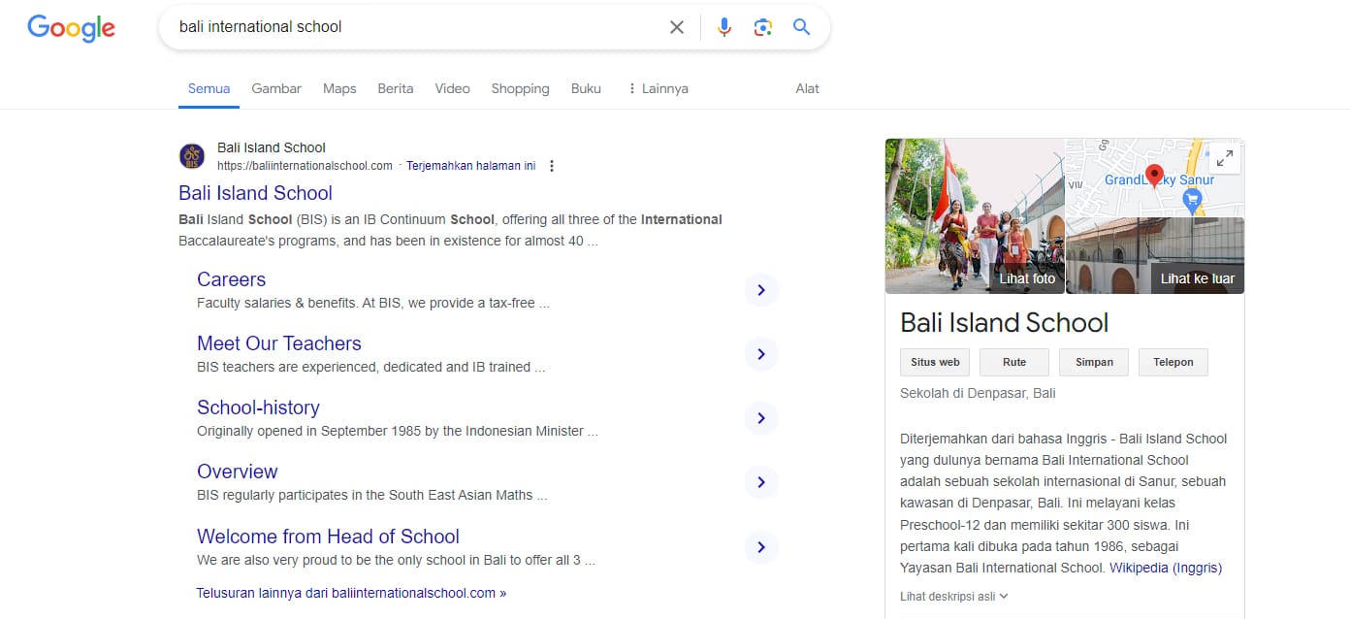Click the Rute button
1350x619 pixels.
(1014, 362)
